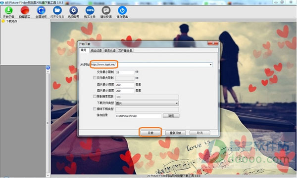Click the 100% 购买注册 register icon
The image size is (297, 178).
[90, 10]
